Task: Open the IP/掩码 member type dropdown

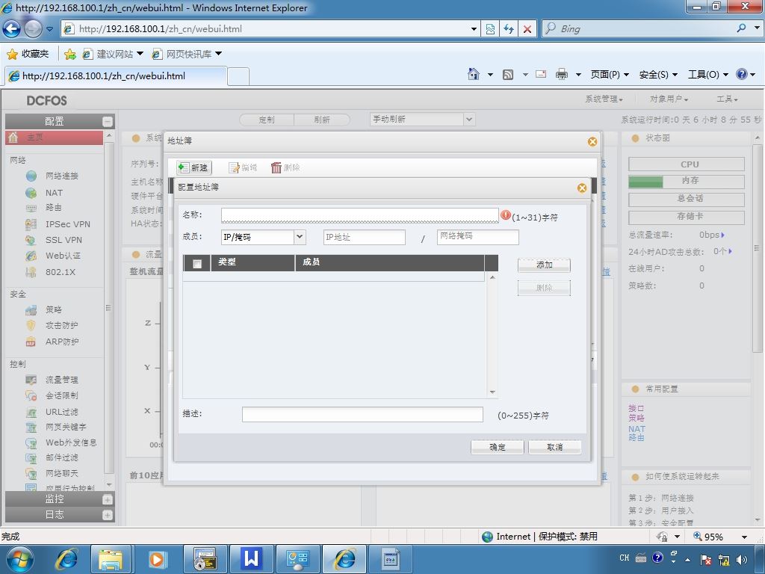Action: click(x=300, y=237)
